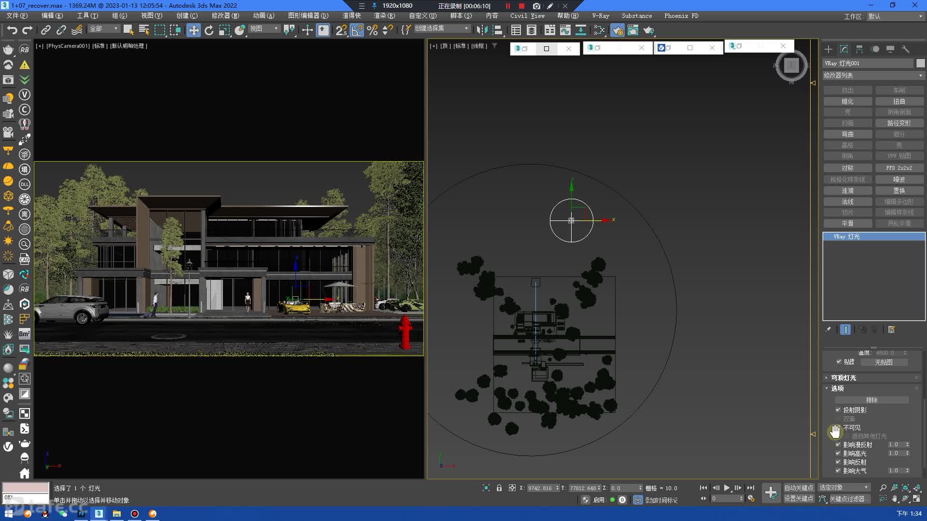Toggle the 贴图 texture checkbox

839,361
